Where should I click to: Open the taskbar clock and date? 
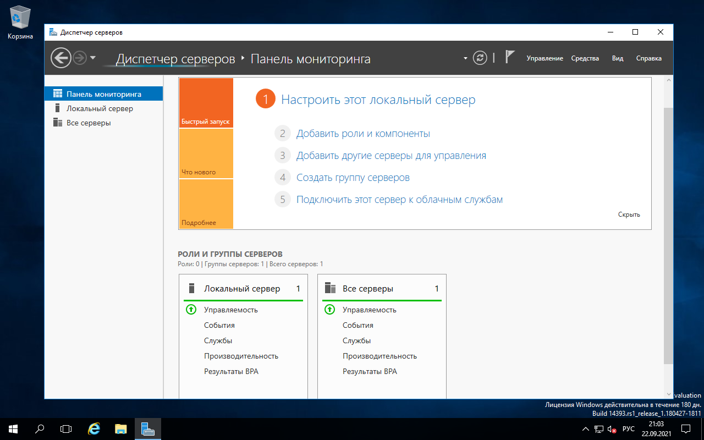tap(657, 429)
